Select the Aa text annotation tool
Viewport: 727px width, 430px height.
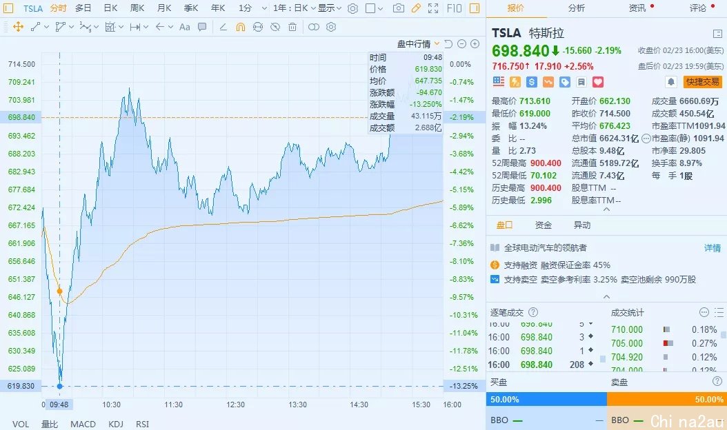(x=185, y=27)
